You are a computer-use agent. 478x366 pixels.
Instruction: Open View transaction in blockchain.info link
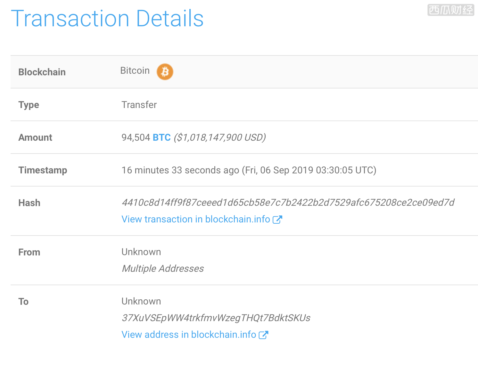(x=196, y=219)
